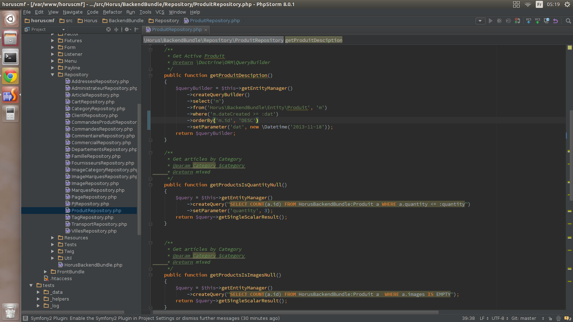Click the VCS update project icon
The width and height of the screenshot is (573, 322).
(529, 21)
